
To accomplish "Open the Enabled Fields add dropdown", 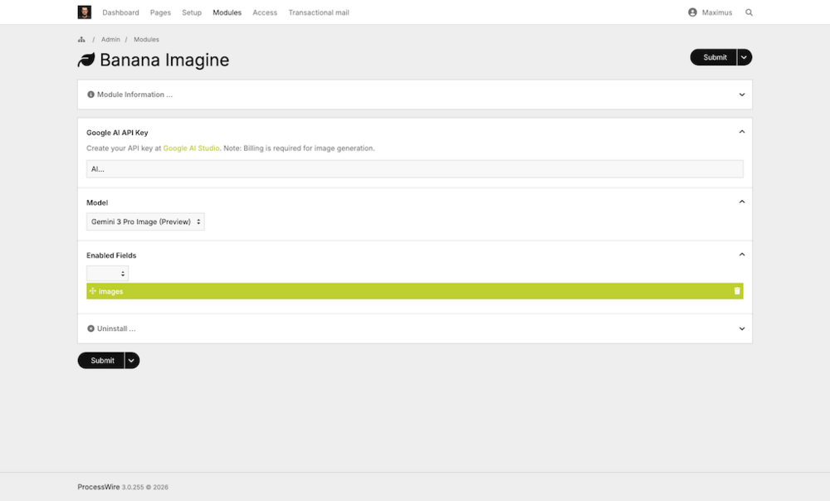I will tap(108, 274).
